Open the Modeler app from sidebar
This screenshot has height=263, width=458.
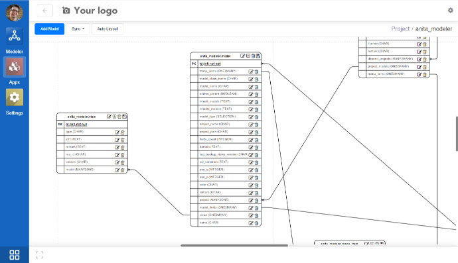[15, 36]
